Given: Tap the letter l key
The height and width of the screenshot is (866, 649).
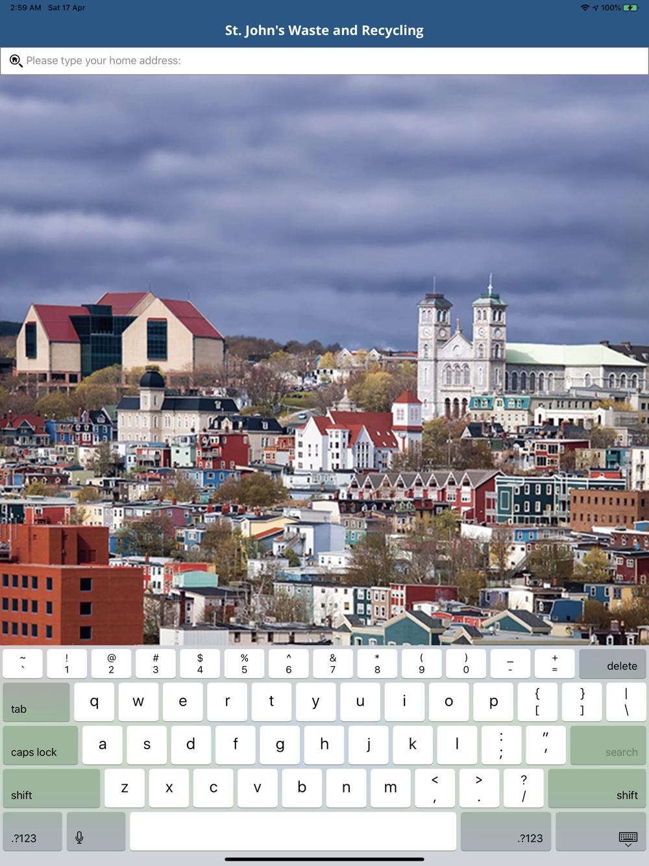Looking at the screenshot, I should tap(457, 745).
